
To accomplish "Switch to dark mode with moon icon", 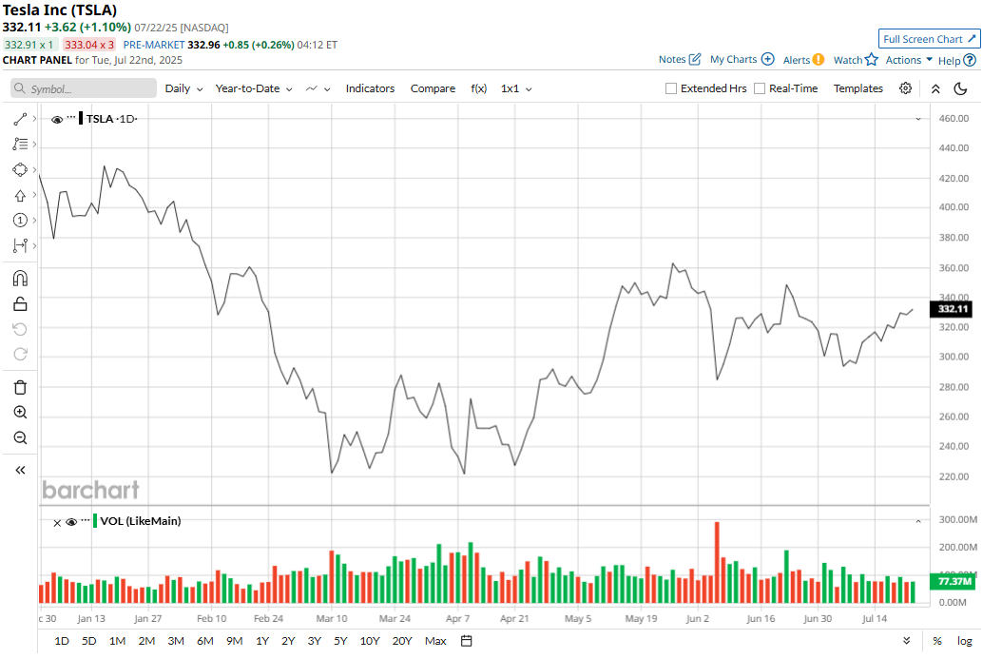I will 960,88.
